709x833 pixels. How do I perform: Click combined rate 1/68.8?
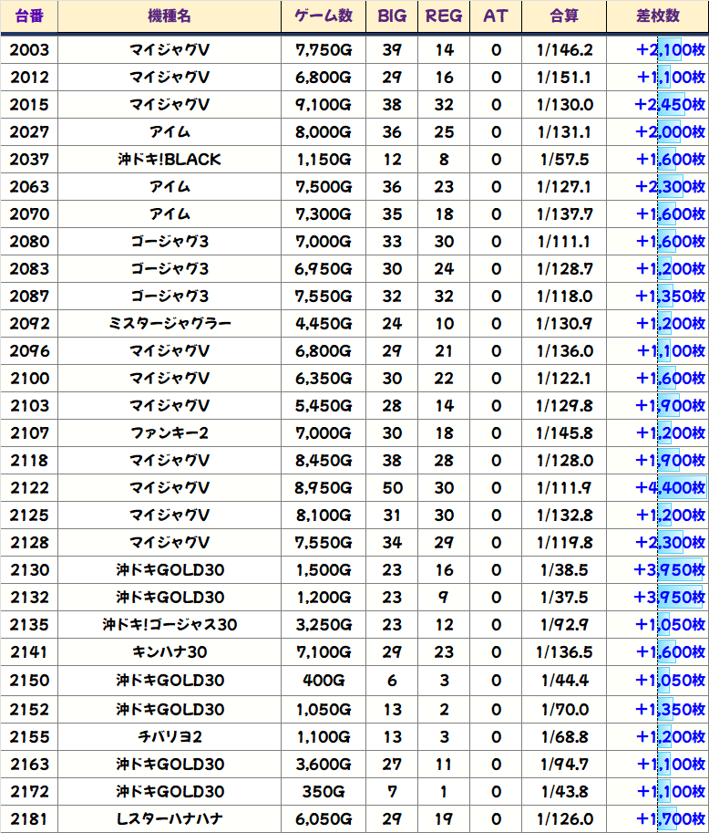point(564,737)
